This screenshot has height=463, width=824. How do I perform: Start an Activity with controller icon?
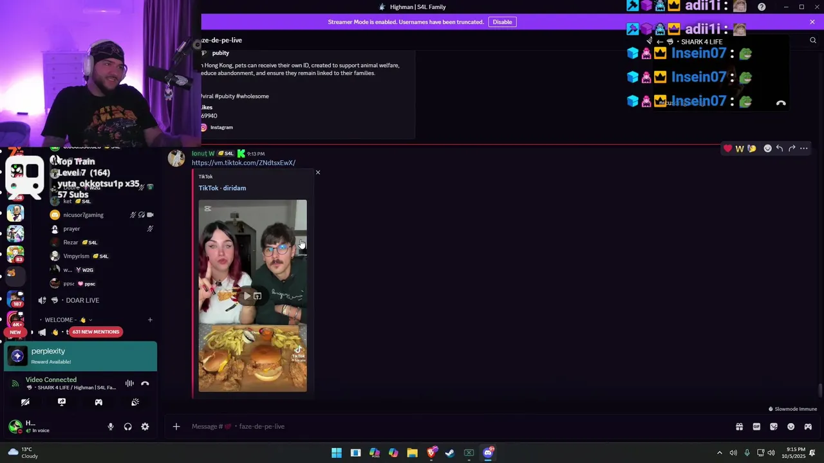(x=98, y=402)
